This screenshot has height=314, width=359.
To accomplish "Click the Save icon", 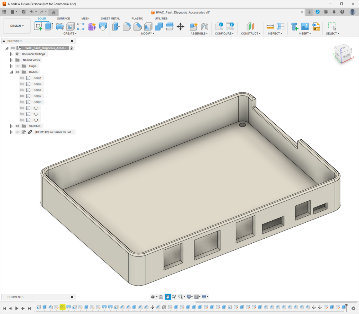I will [x=23, y=12].
